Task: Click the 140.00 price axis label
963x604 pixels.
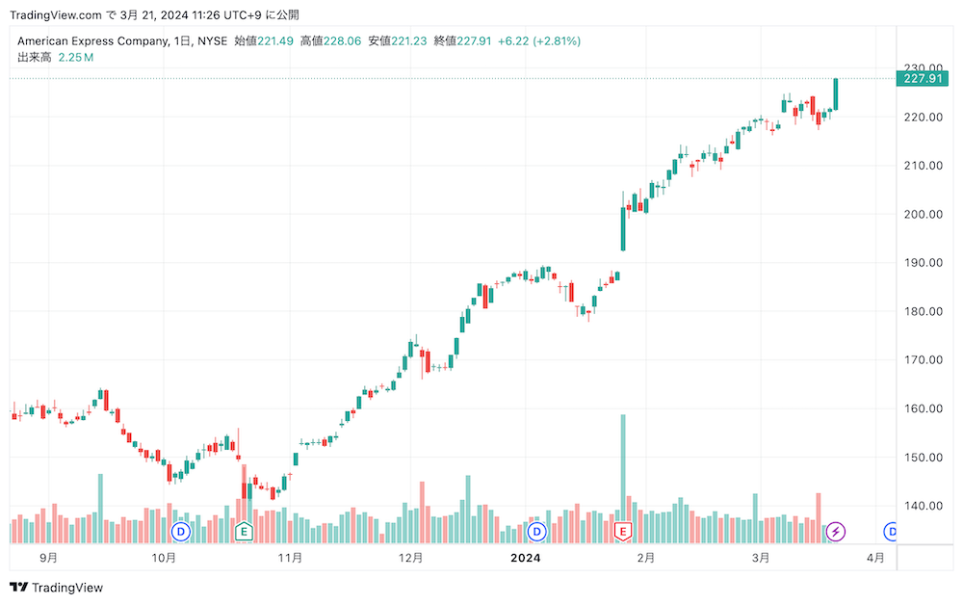Action: [x=924, y=506]
